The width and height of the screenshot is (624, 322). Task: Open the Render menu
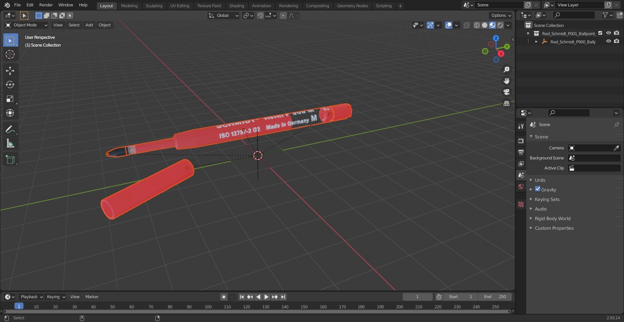point(46,5)
